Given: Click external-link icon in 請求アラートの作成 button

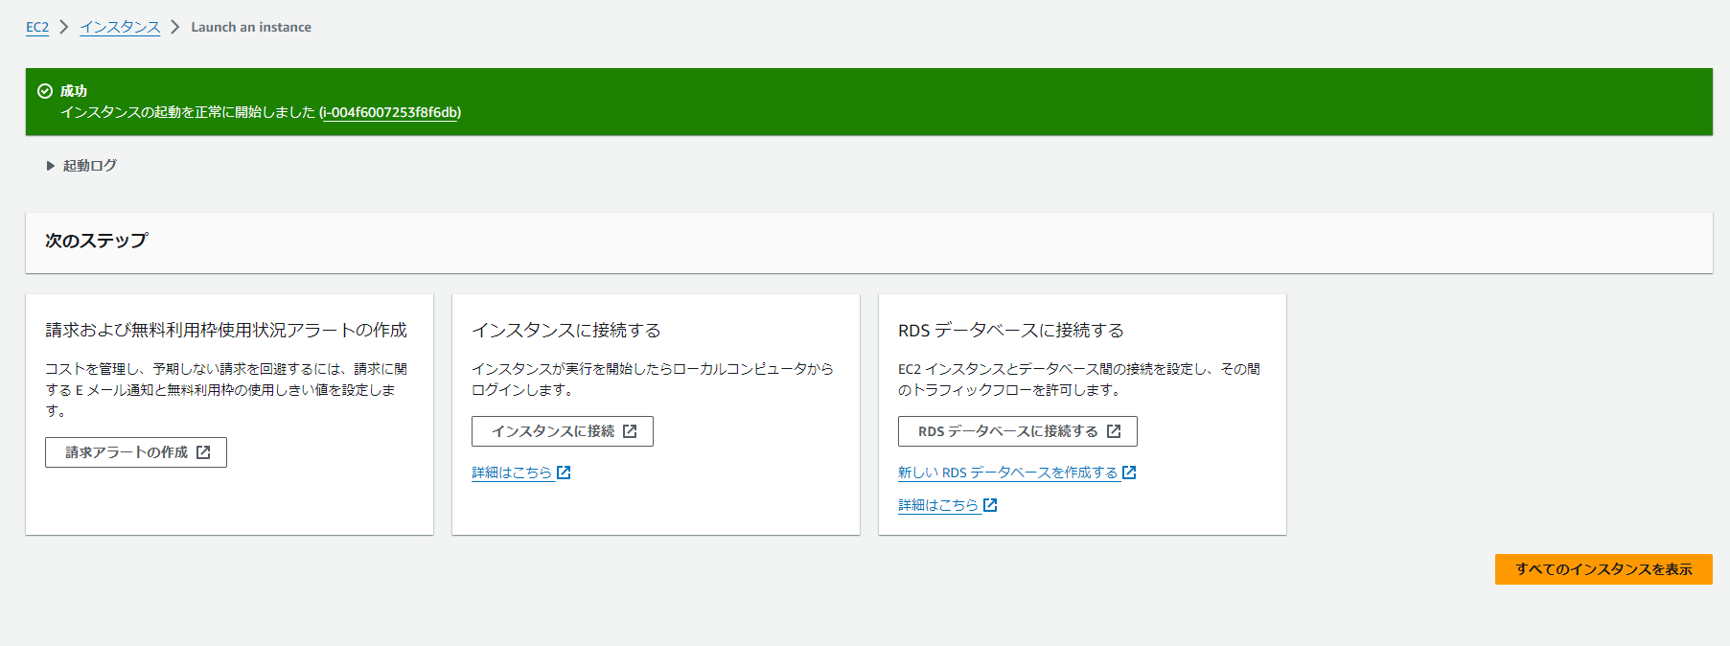Looking at the screenshot, I should 203,452.
